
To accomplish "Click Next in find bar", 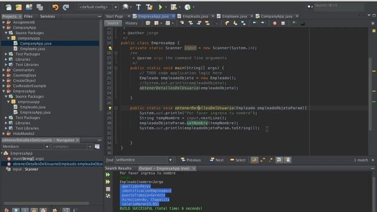I will pos(217,160).
